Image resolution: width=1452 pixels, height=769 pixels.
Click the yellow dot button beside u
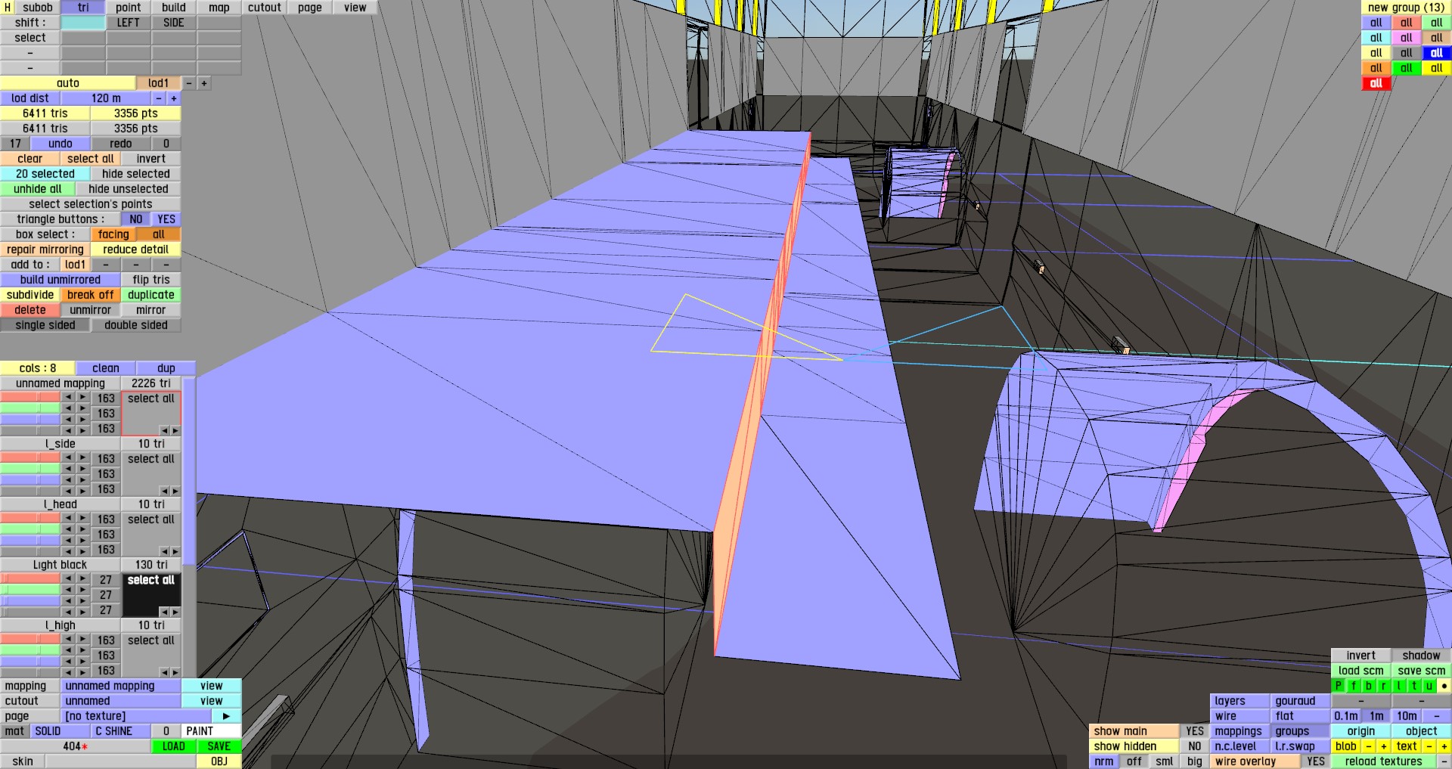1444,686
